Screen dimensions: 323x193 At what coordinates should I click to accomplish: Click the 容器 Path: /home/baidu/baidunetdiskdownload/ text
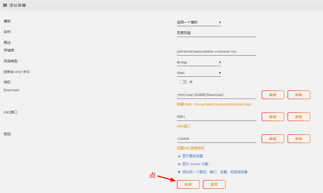click(x=214, y=104)
